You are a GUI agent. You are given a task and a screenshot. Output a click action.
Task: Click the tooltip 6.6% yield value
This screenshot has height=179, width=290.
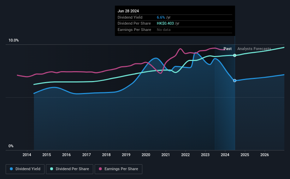161,17
